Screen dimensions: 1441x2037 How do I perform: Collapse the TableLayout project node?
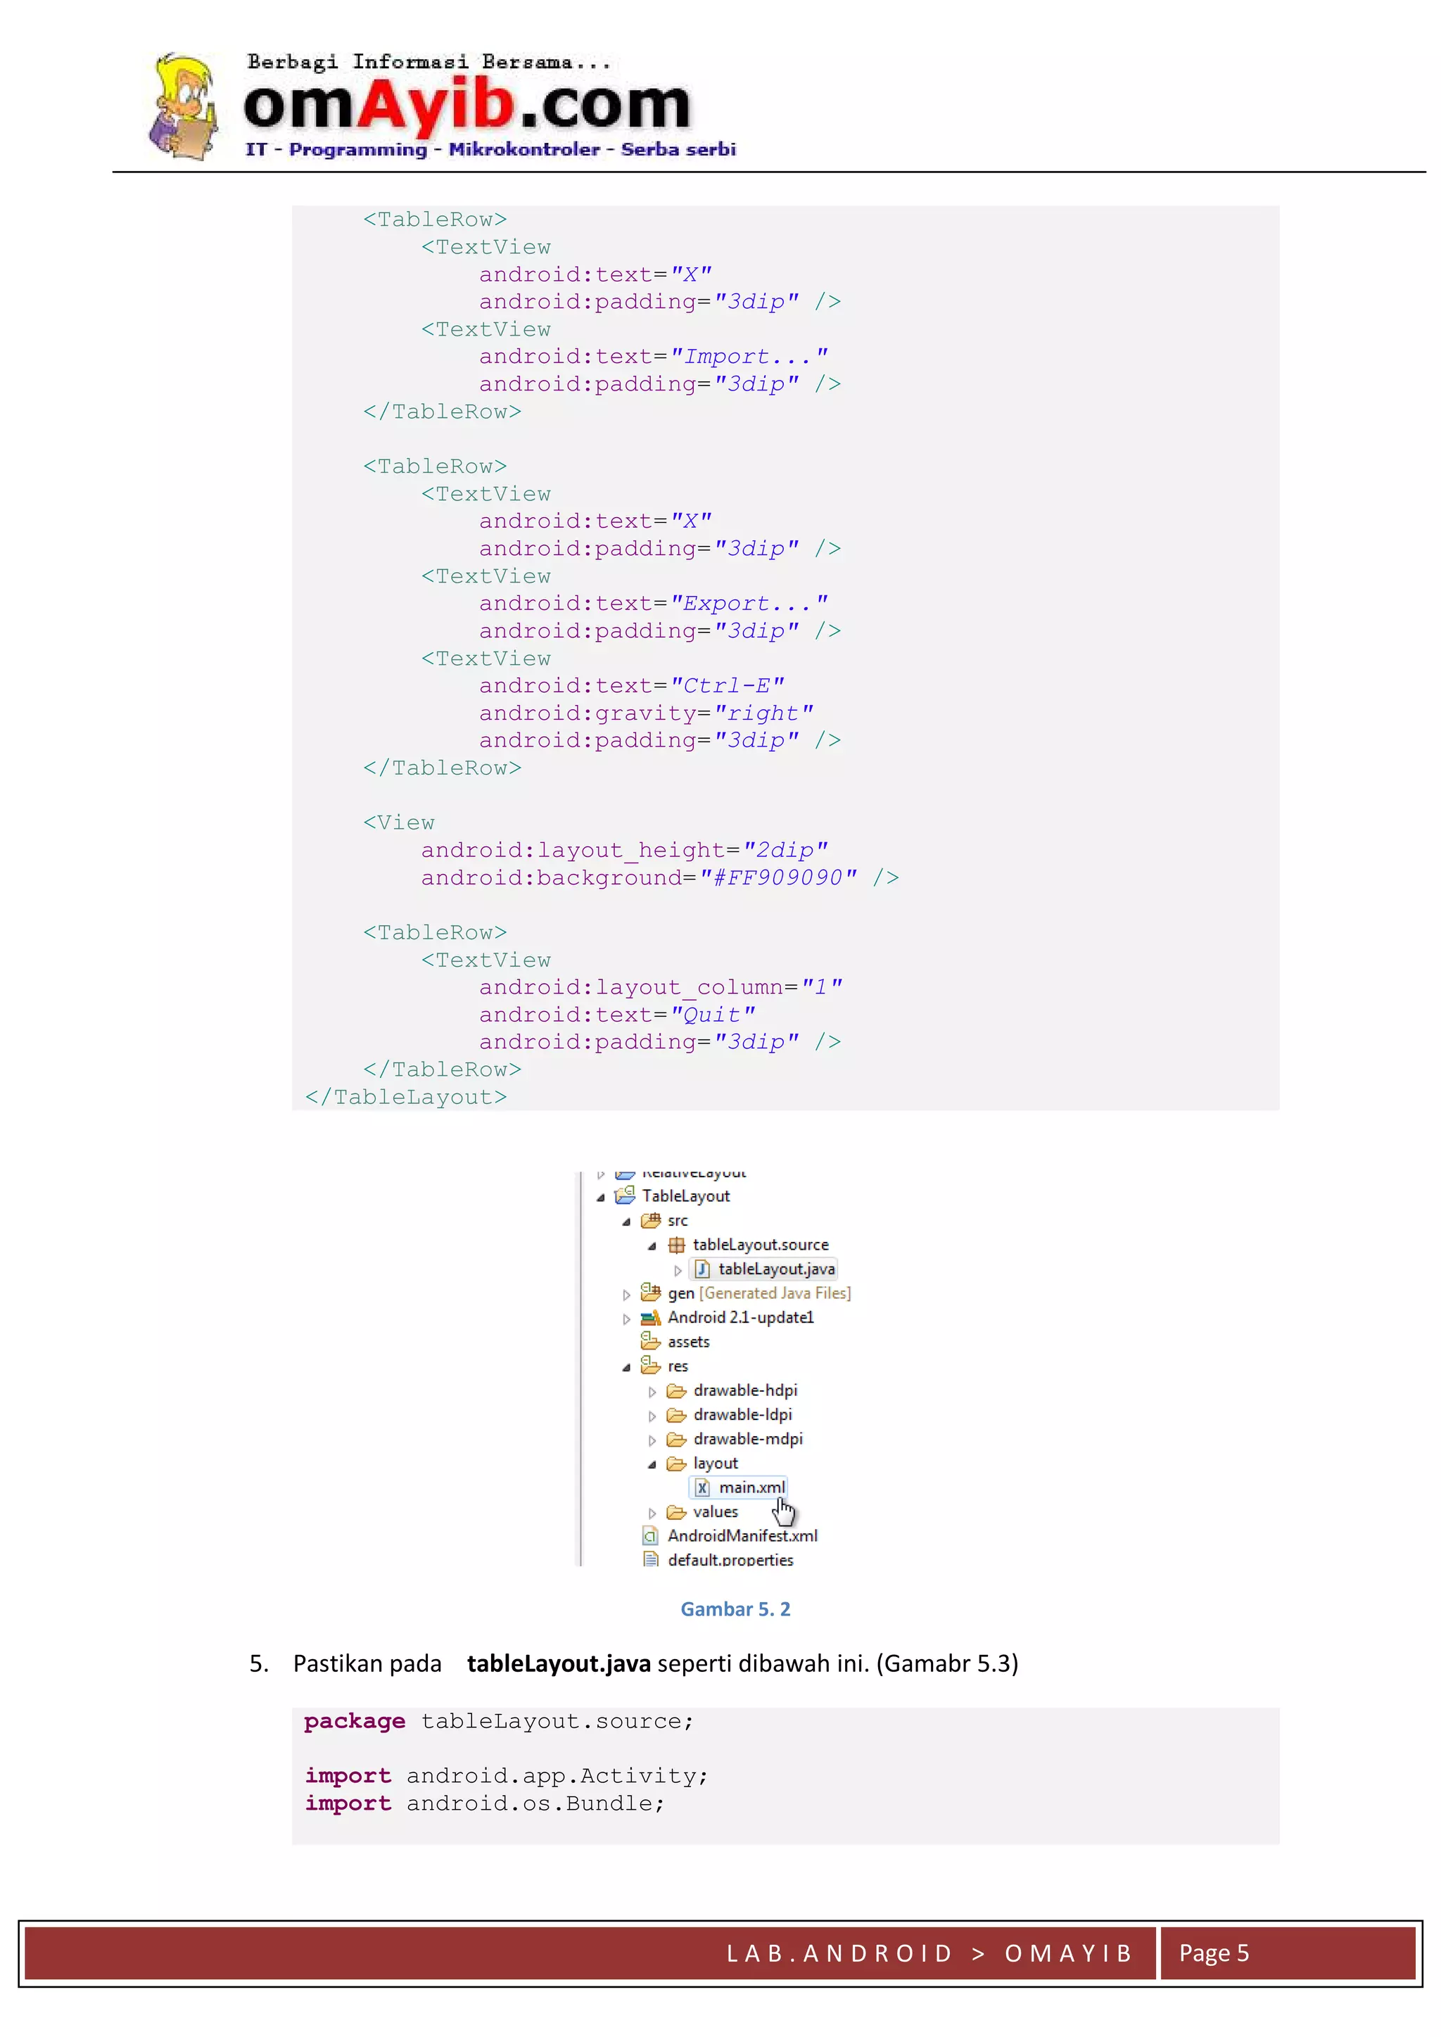pos(601,1198)
